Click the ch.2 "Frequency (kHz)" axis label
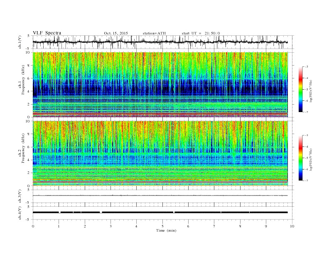The width and height of the screenshot is (329, 254). (23, 148)
